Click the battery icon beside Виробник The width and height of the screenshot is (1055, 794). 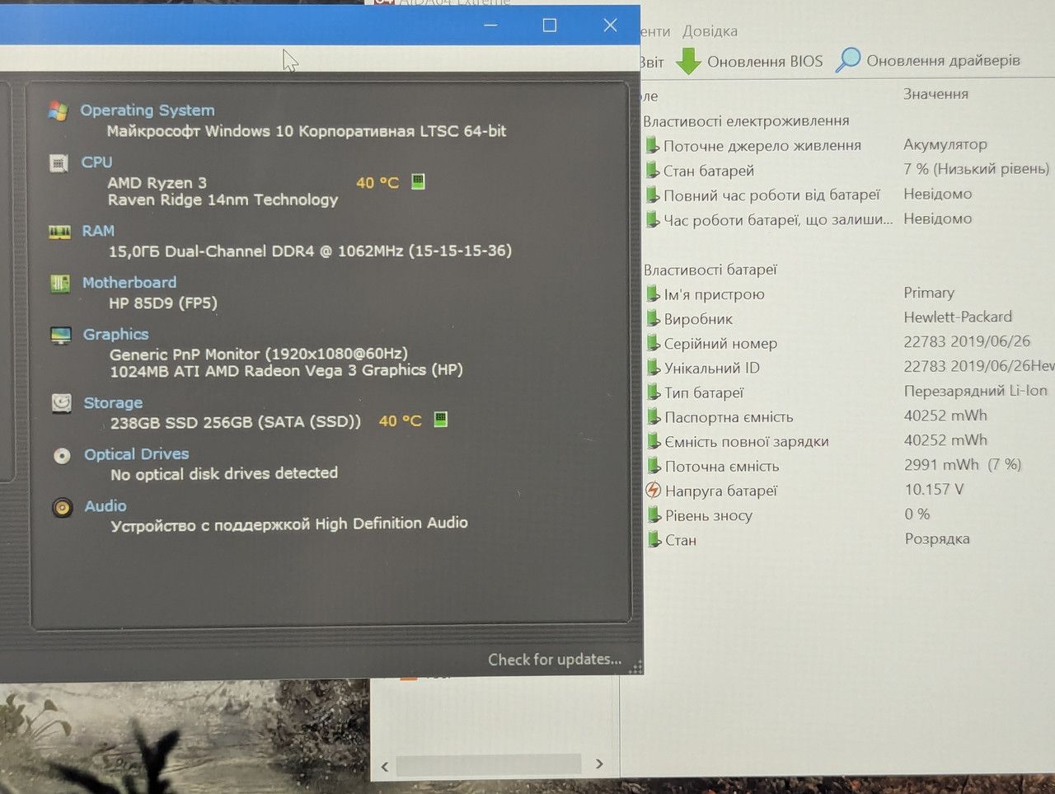pyautogui.click(x=654, y=319)
